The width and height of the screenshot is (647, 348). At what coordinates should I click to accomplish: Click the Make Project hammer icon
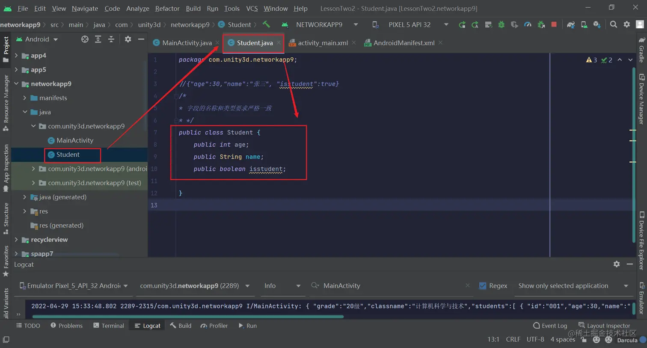[266, 24]
